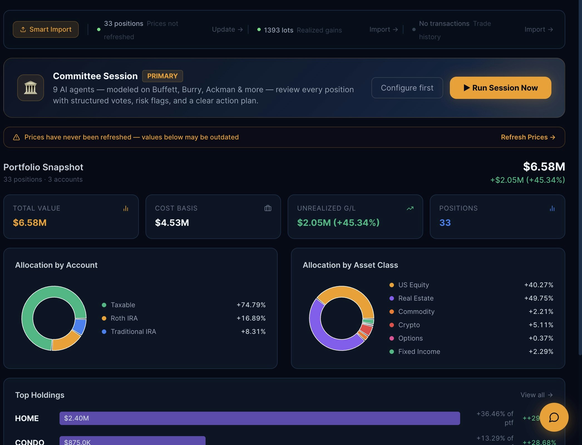
Task: Click the Configure first button
Action: click(x=407, y=88)
